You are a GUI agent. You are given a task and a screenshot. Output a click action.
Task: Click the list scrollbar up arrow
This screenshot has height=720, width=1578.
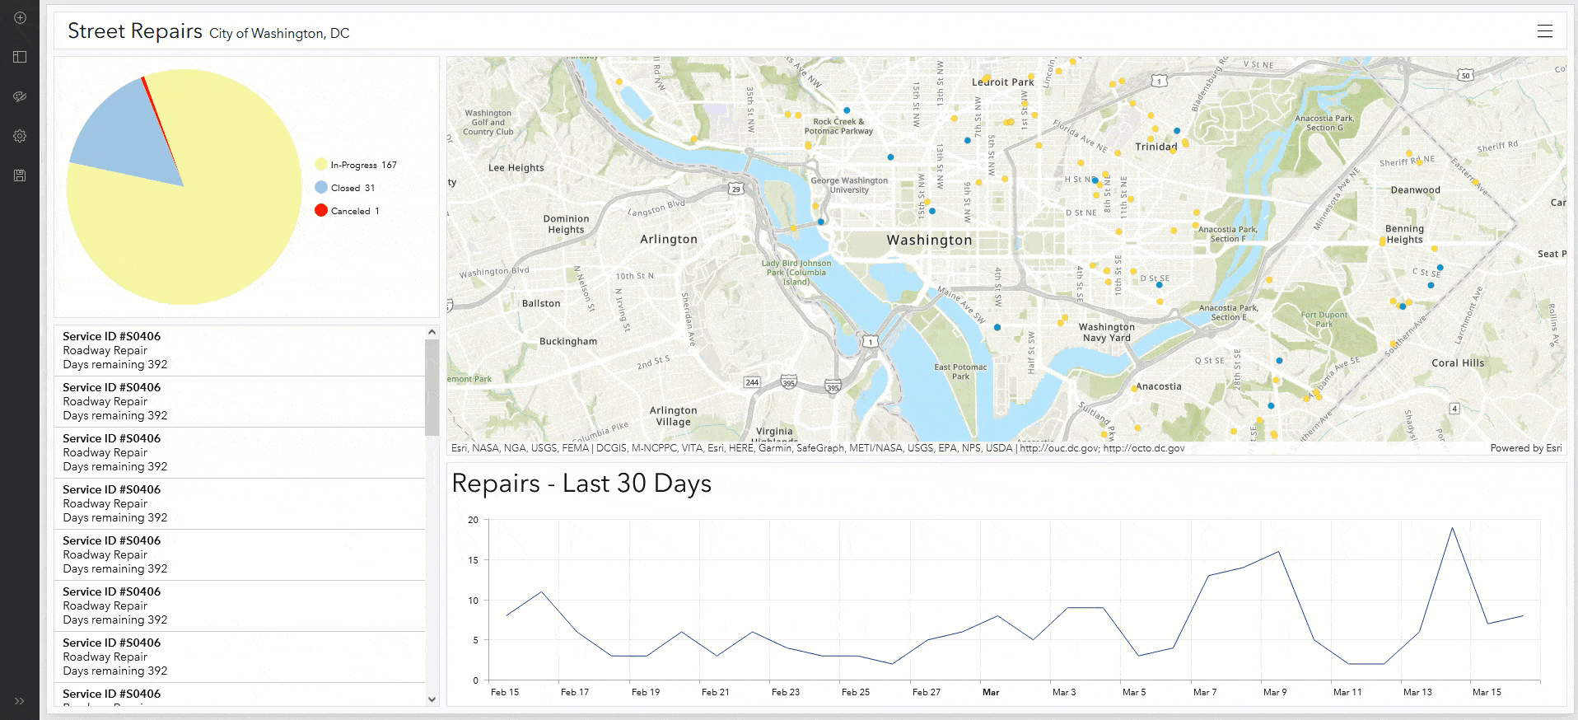click(432, 332)
